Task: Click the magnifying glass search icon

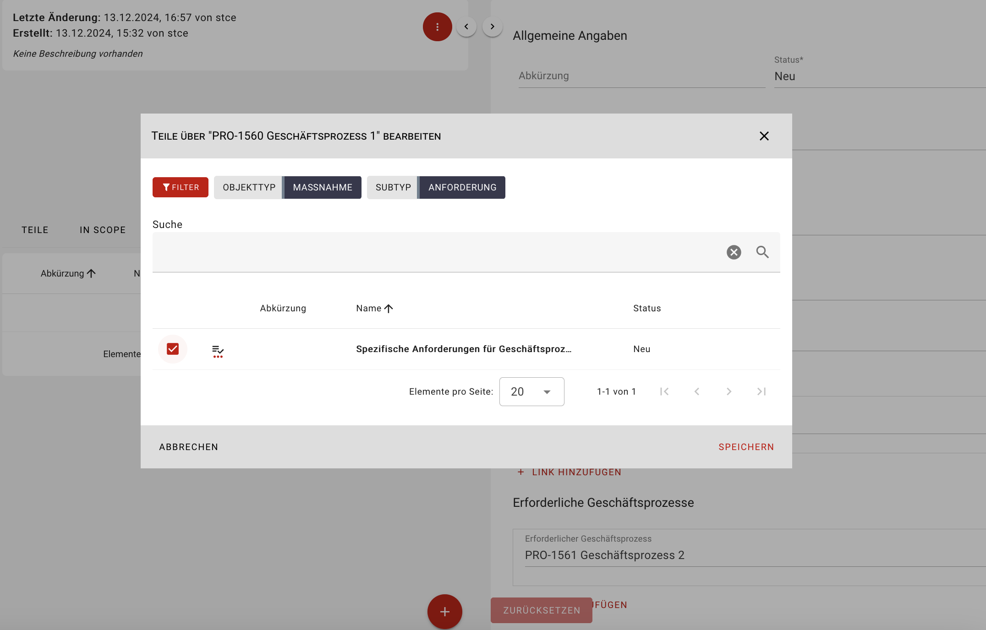Action: 762,252
